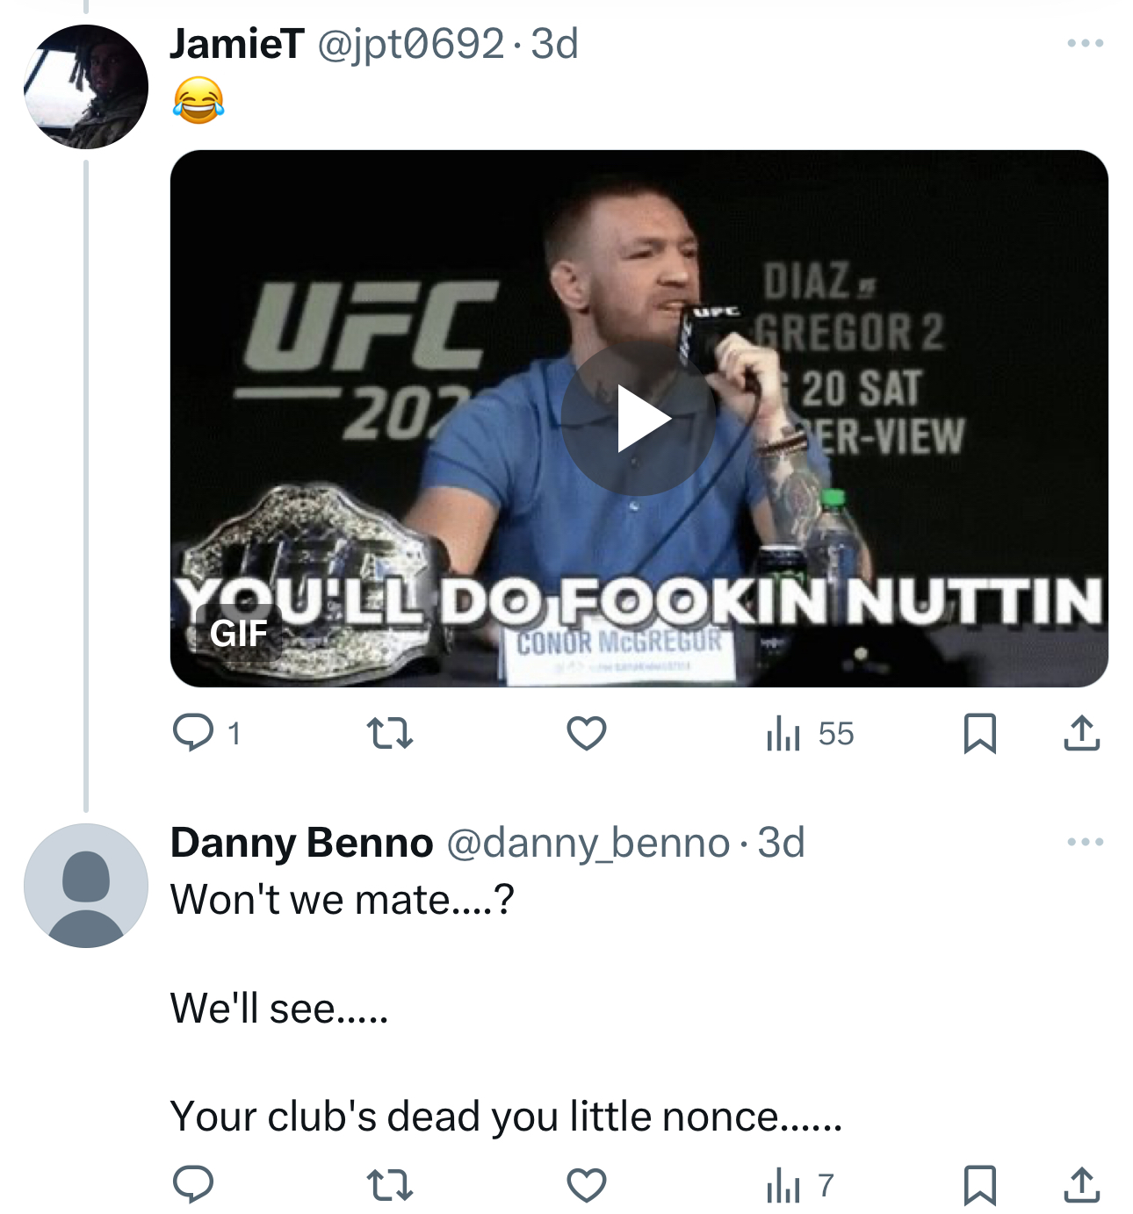This screenshot has width=1133, height=1214.
Task: Open Danny Benno's default avatar
Action: pyautogui.click(x=86, y=886)
